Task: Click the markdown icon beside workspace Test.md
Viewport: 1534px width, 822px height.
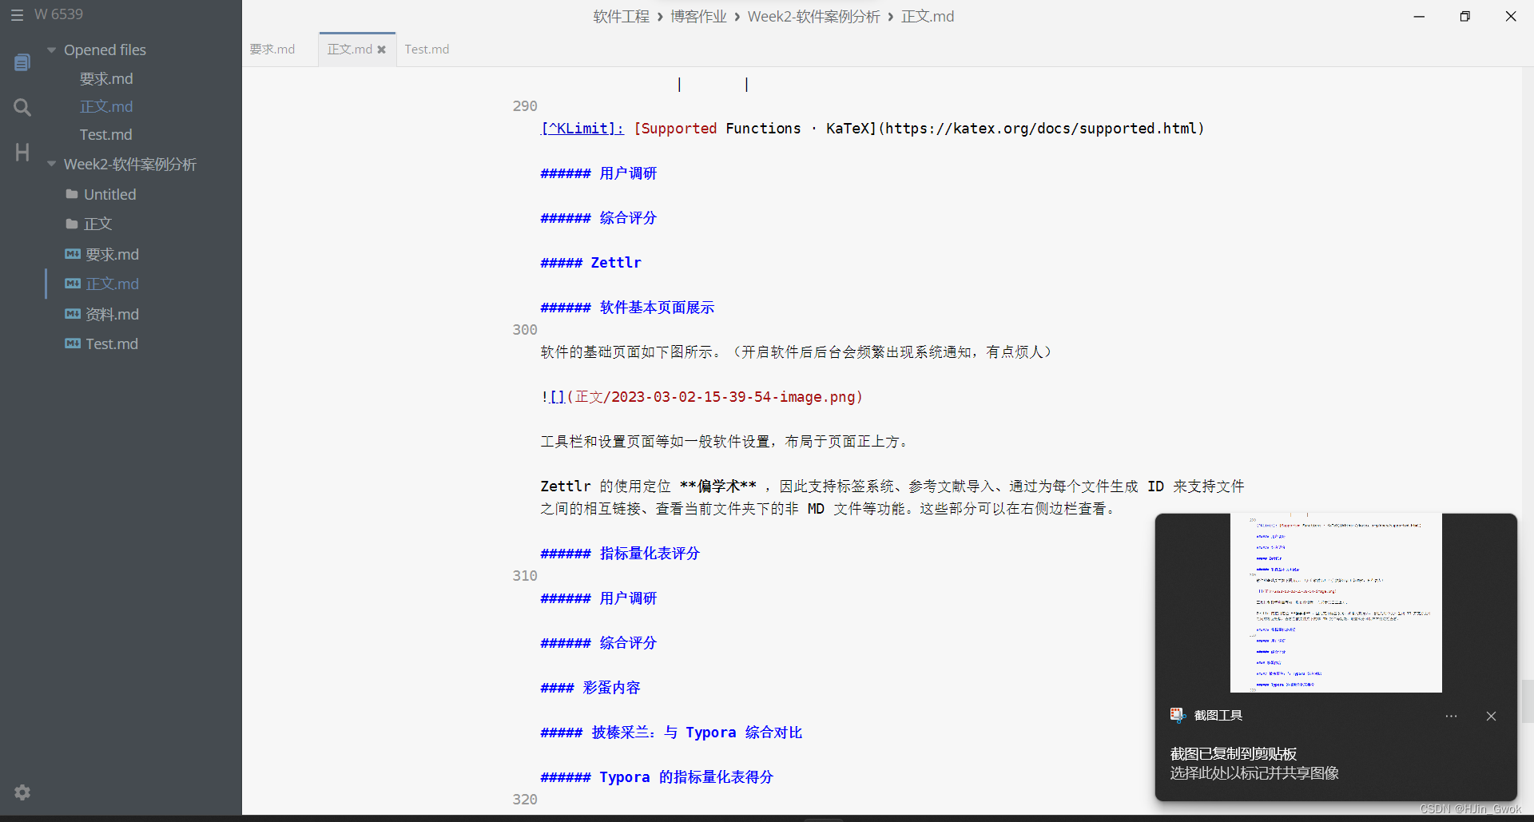Action: point(73,343)
